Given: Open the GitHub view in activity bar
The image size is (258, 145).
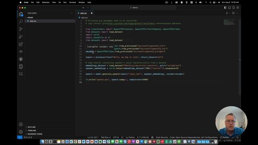Looking at the screenshot, I should pyautogui.click(x=21, y=59).
